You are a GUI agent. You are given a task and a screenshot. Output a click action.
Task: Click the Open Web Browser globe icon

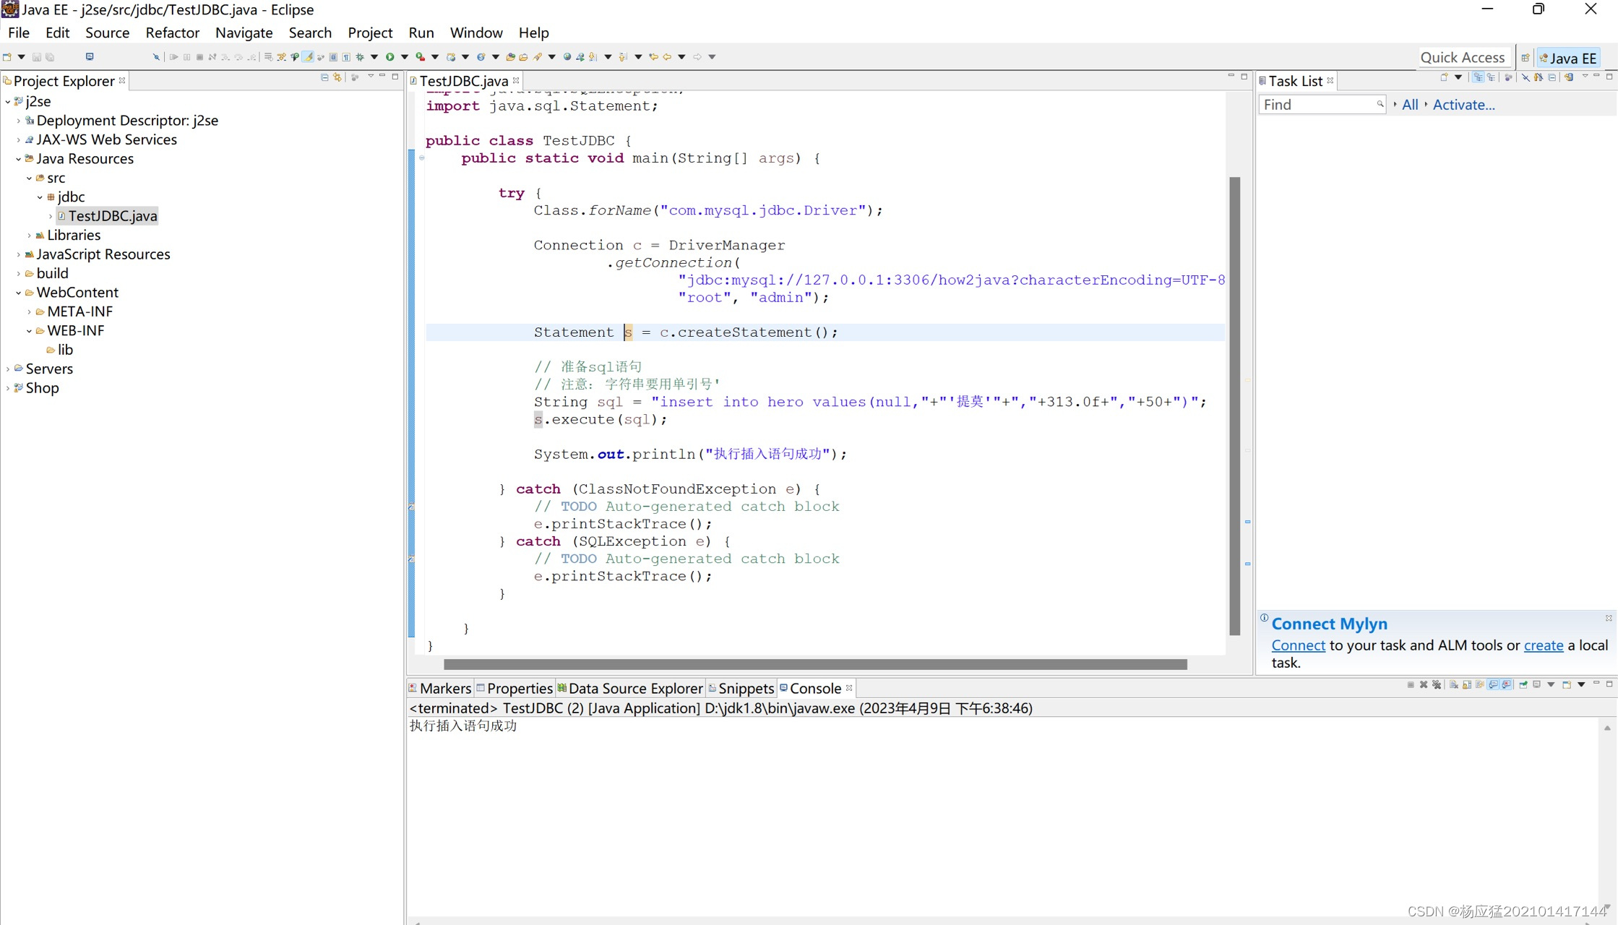[x=567, y=57]
